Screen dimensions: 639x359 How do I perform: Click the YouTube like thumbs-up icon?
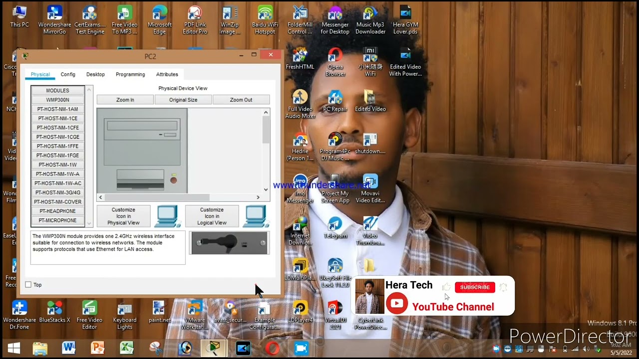446,287
